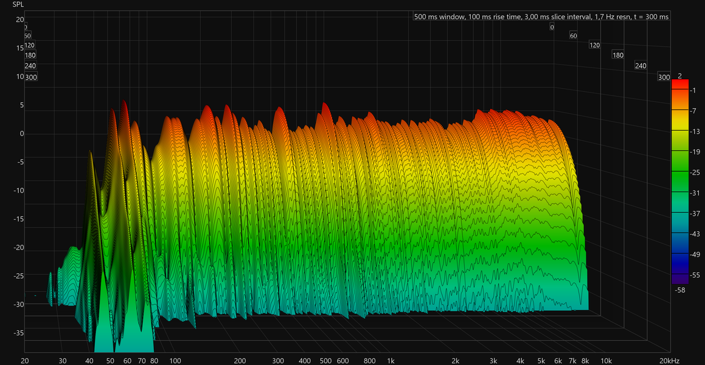Select the 240 ms right-side time marker

(641, 66)
